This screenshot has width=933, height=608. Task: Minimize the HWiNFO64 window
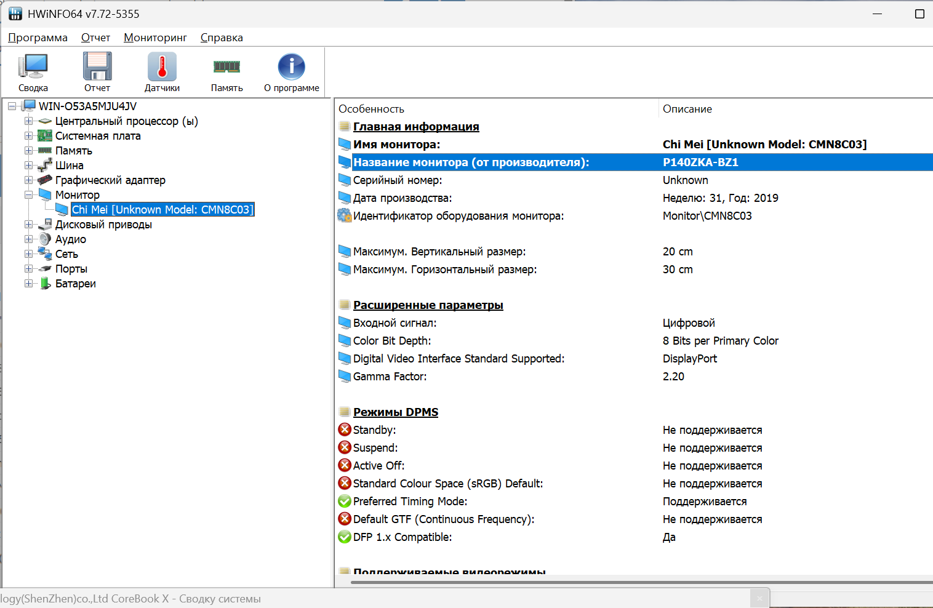(878, 14)
